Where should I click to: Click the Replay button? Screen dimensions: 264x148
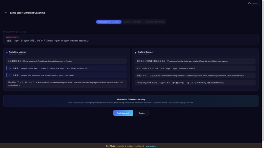(141, 113)
